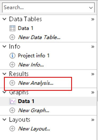Open the Search box dropdown arrow

91,8
